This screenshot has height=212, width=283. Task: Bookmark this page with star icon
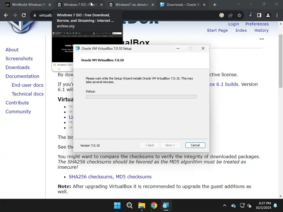coord(239,15)
